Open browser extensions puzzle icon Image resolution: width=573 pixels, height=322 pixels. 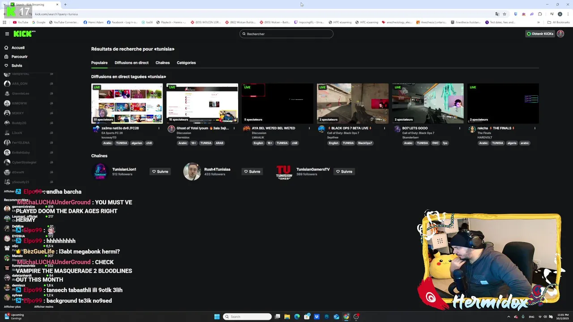(540, 14)
